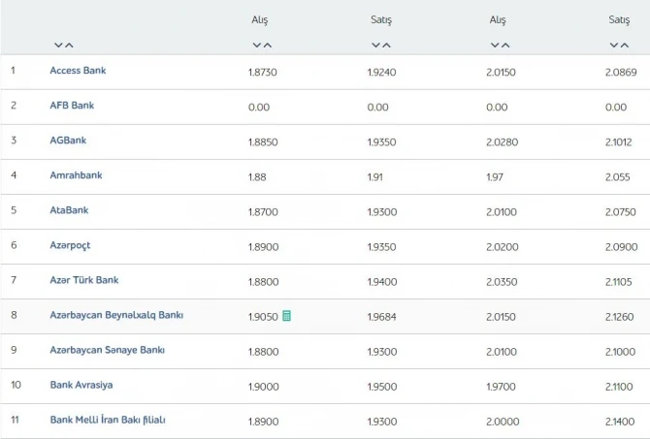Sort second Alış column ascending
The height and width of the screenshot is (439, 650).
505,46
